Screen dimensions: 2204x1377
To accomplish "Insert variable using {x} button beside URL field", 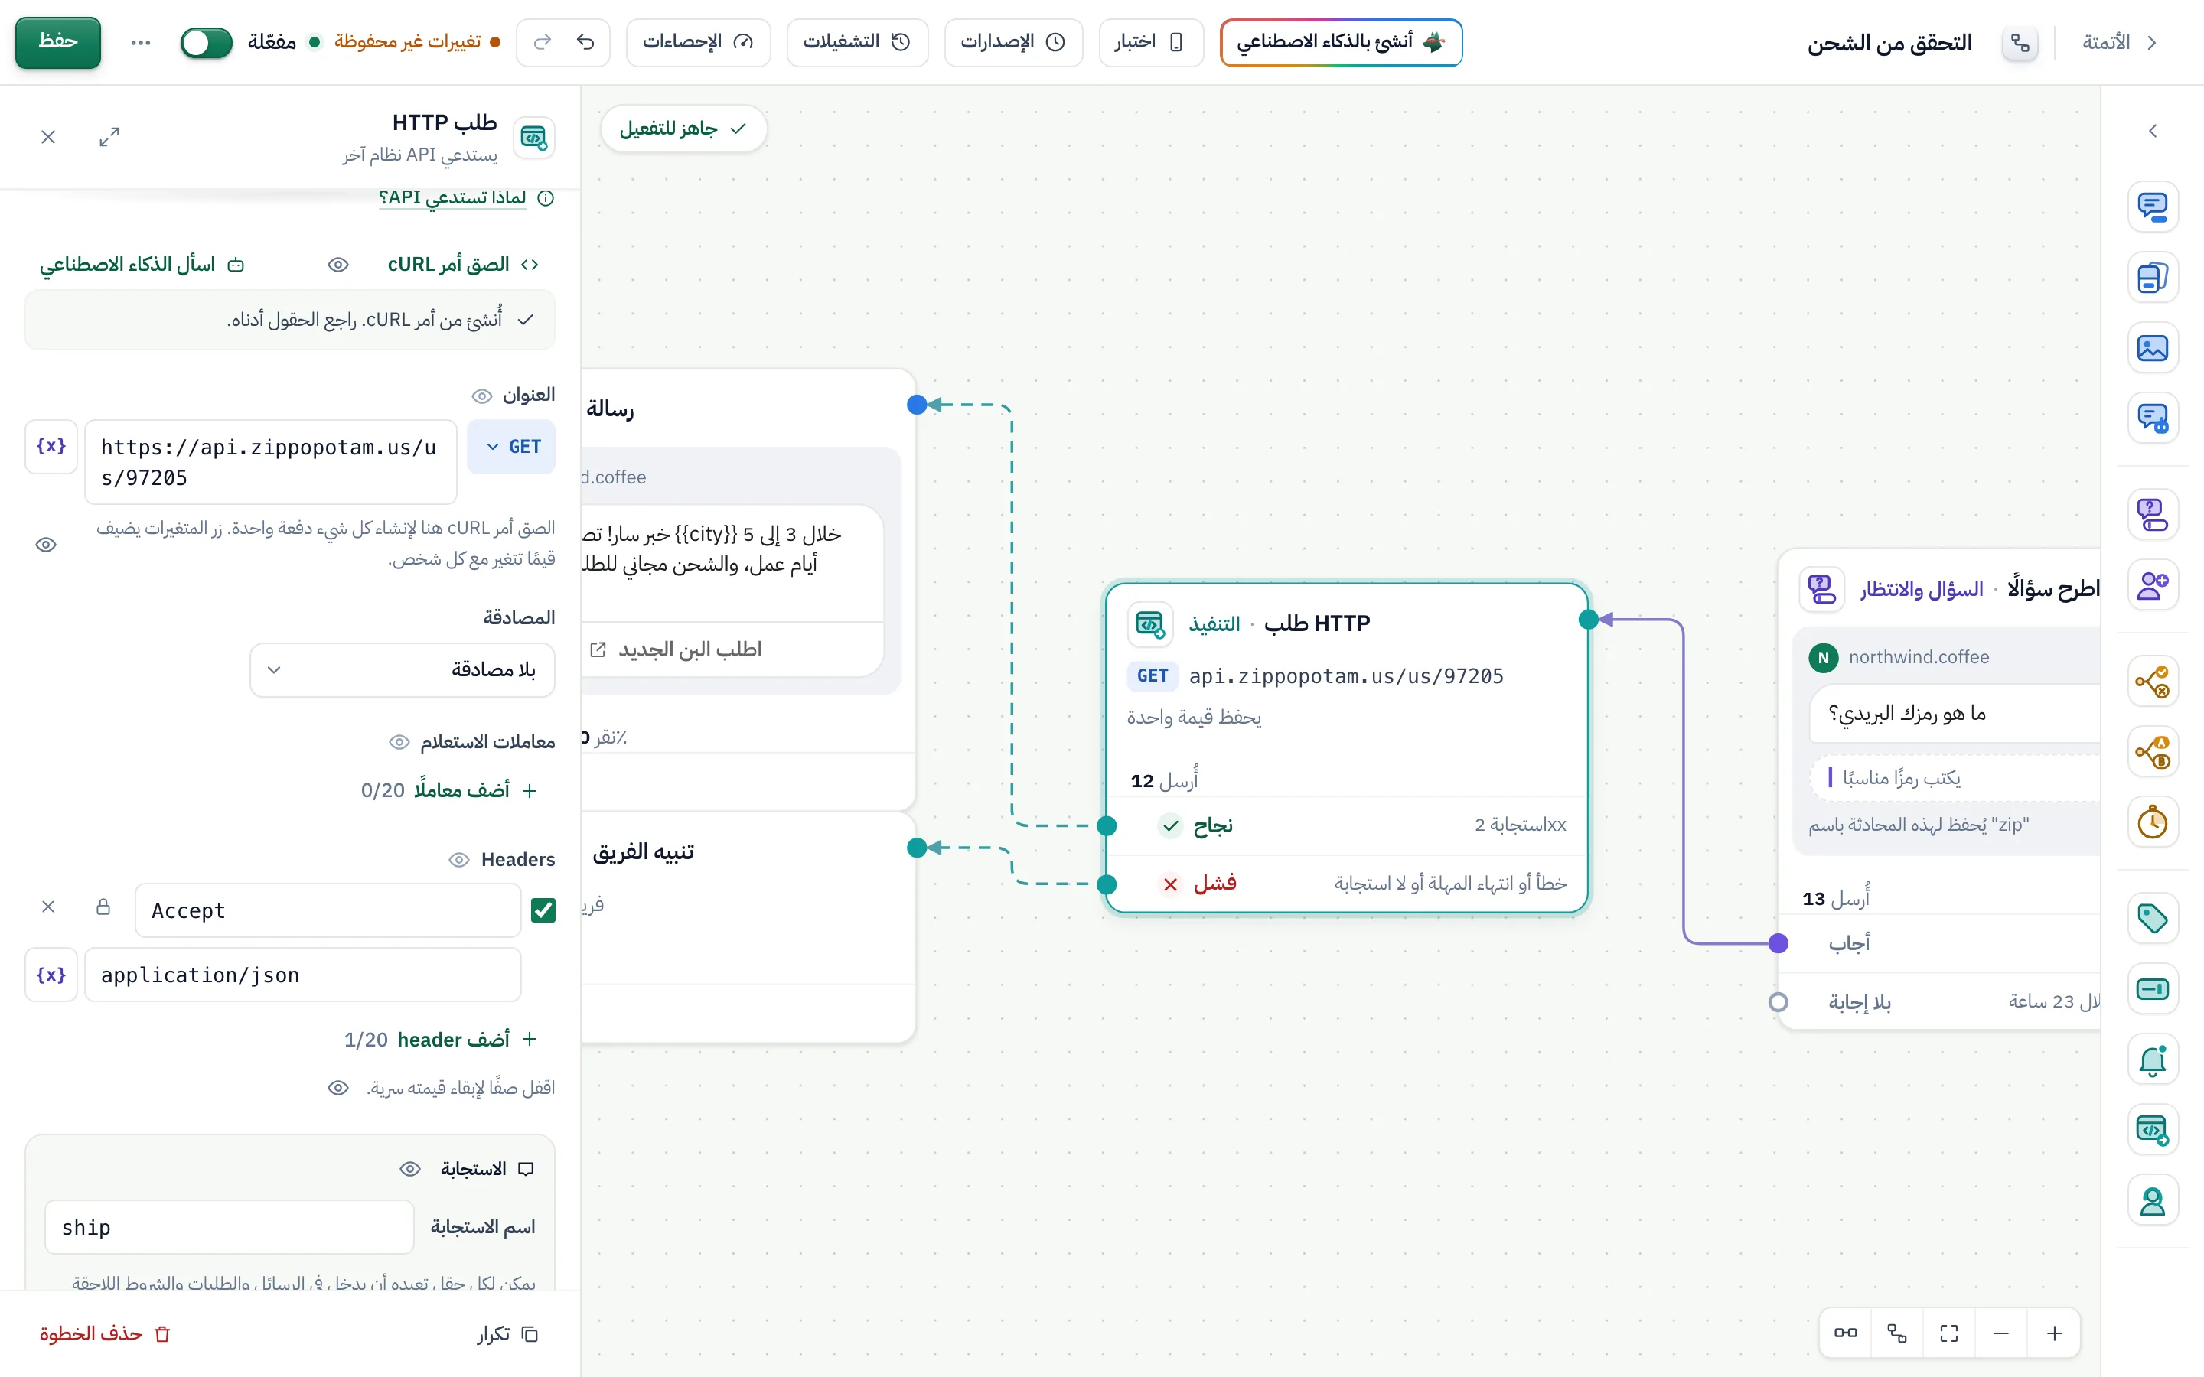I will click(x=51, y=446).
